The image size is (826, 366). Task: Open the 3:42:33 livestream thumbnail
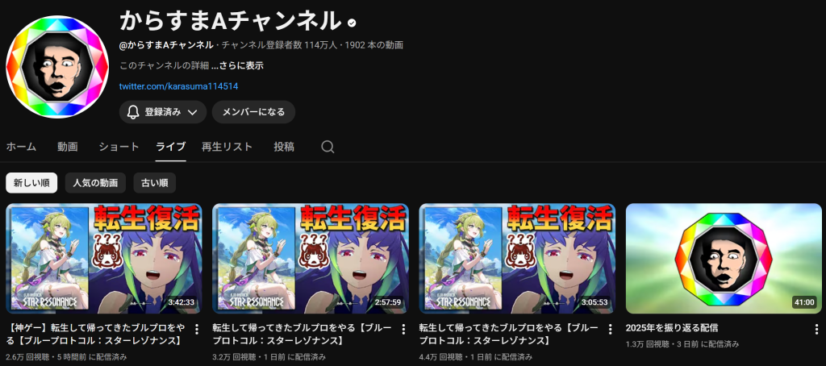tap(104, 259)
